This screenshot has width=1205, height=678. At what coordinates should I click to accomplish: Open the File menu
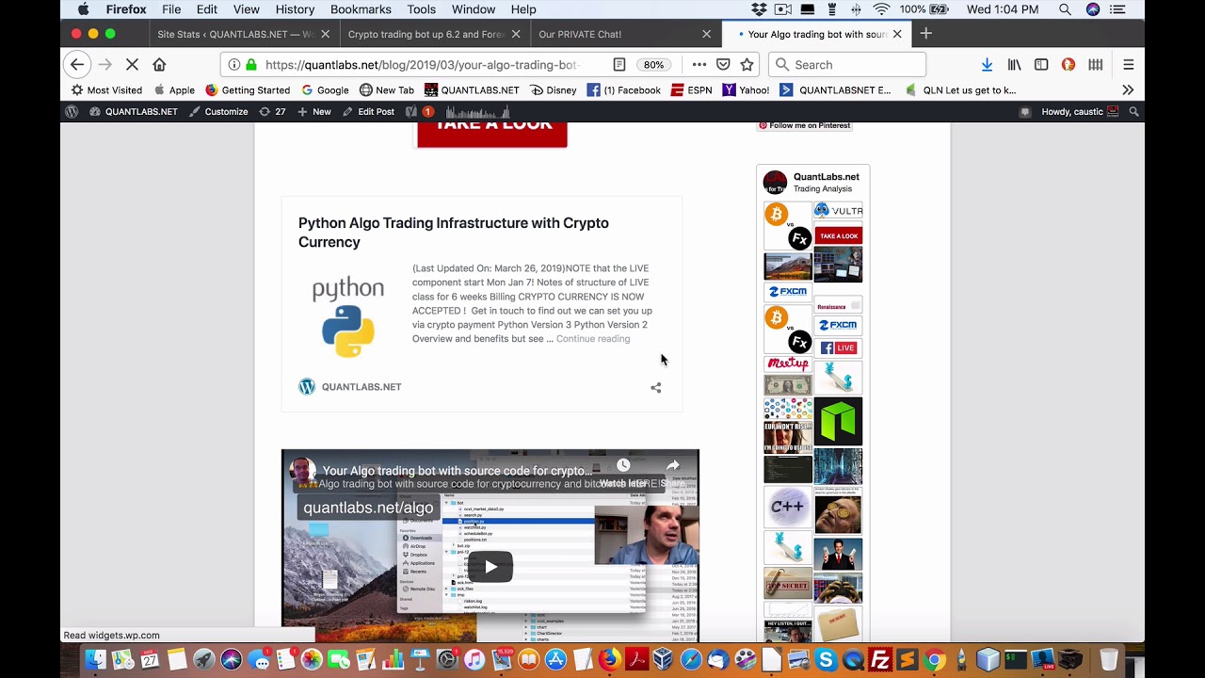(171, 9)
